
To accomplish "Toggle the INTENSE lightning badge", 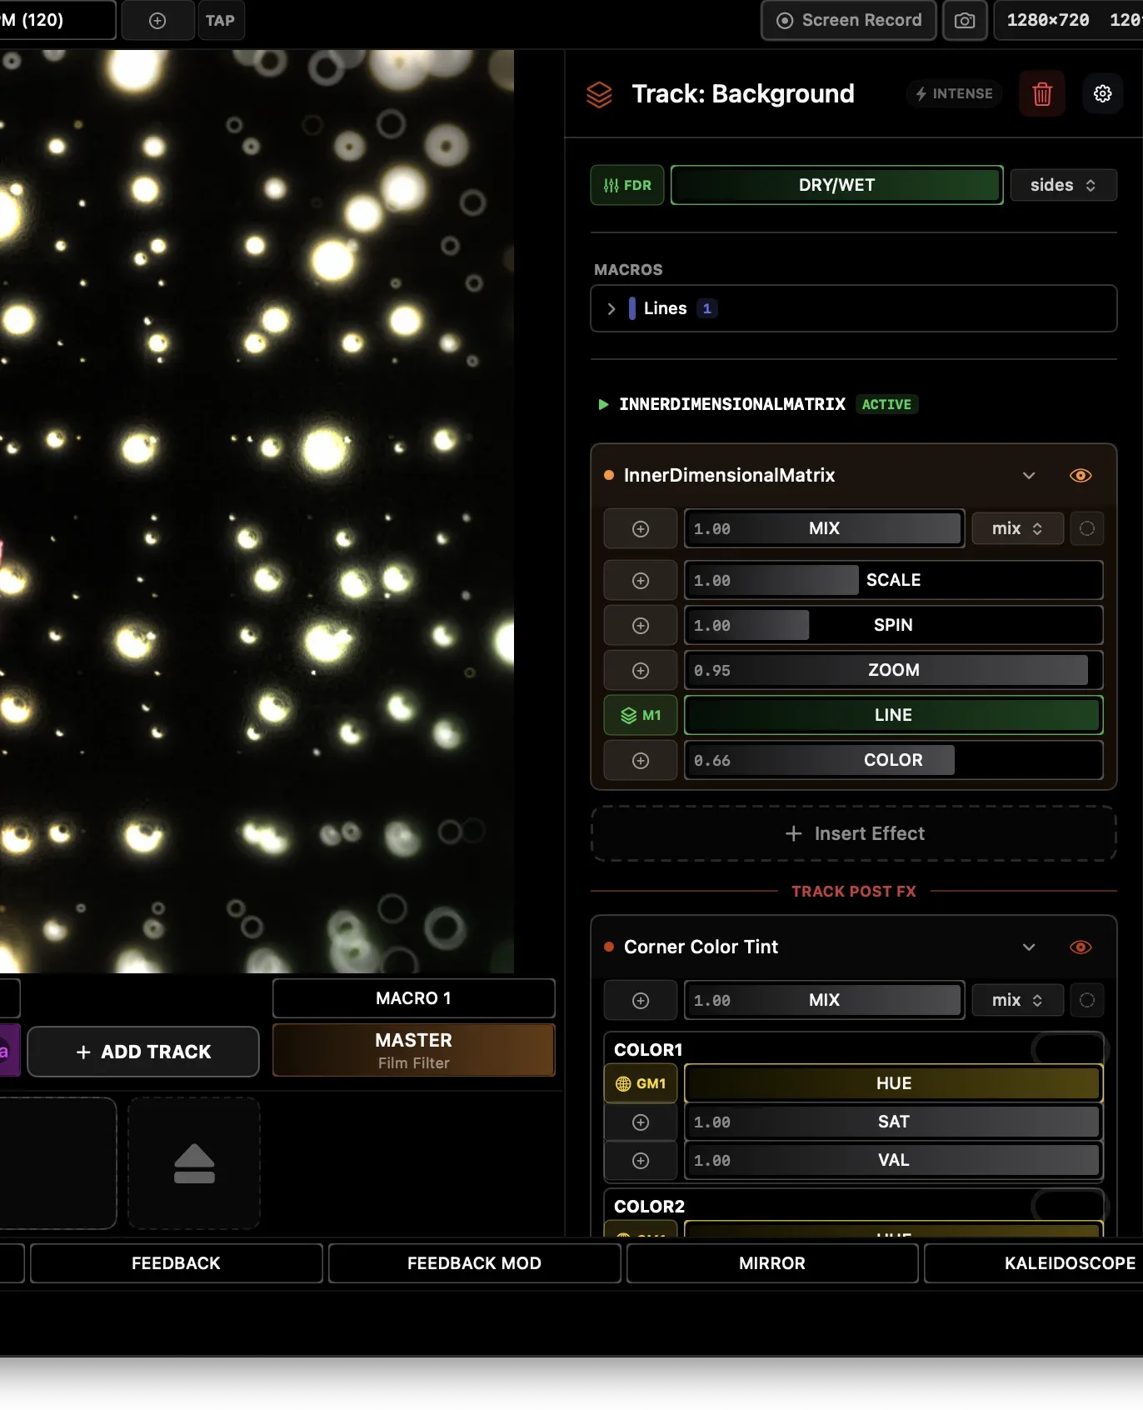I will [x=954, y=93].
